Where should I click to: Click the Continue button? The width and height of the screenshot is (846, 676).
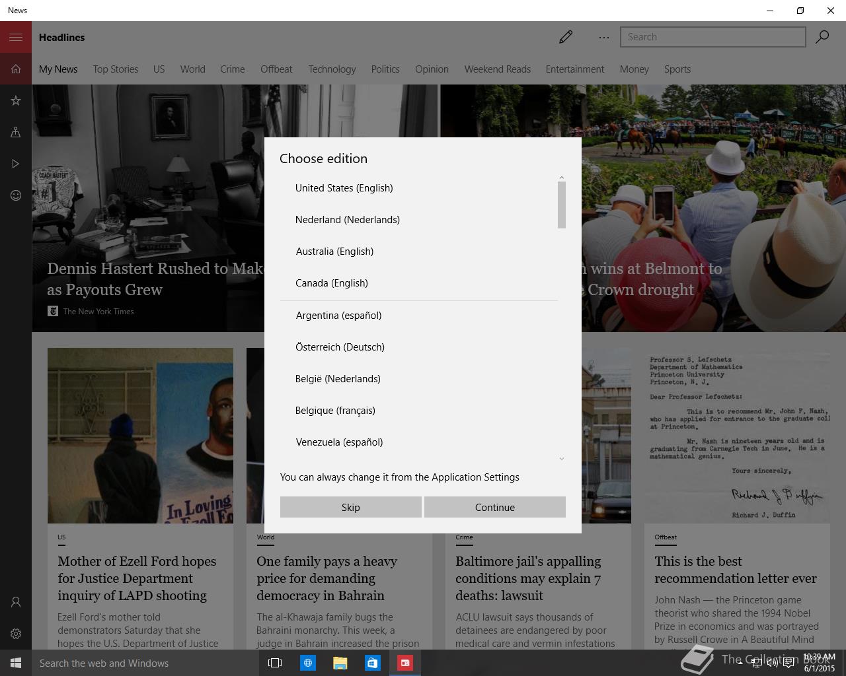pyautogui.click(x=495, y=507)
